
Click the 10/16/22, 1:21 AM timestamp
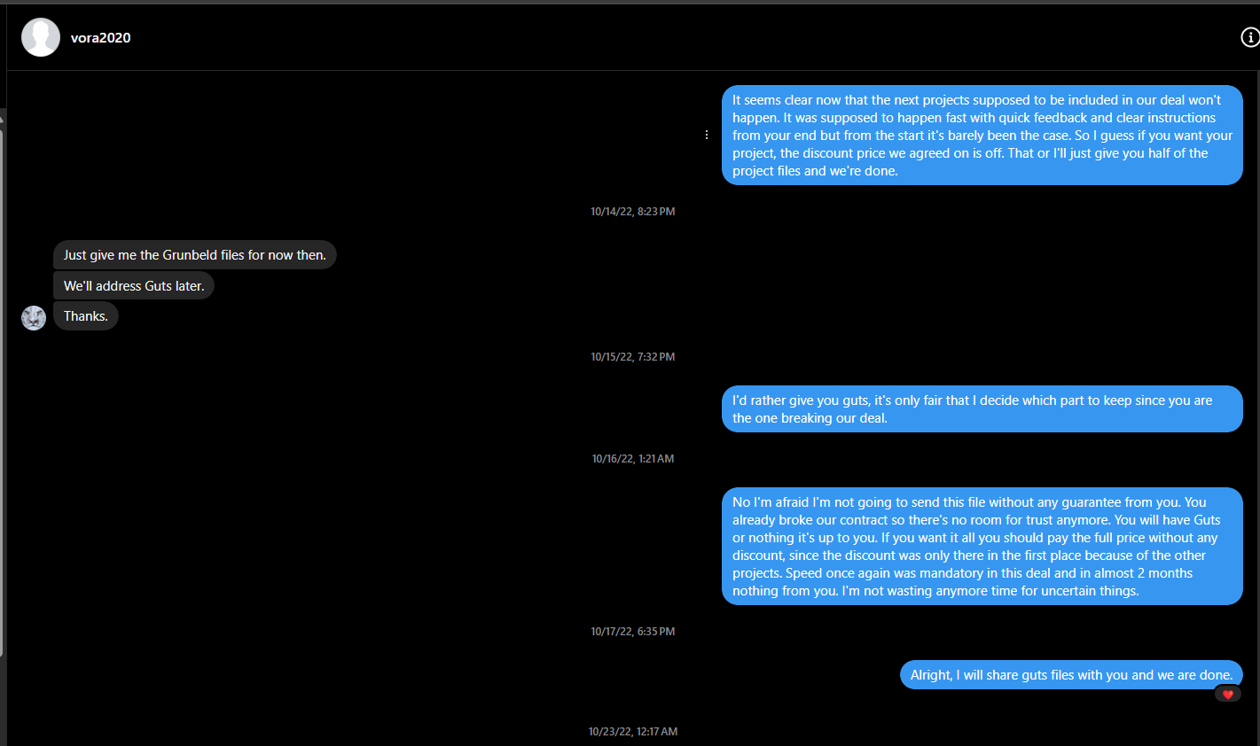(x=633, y=459)
